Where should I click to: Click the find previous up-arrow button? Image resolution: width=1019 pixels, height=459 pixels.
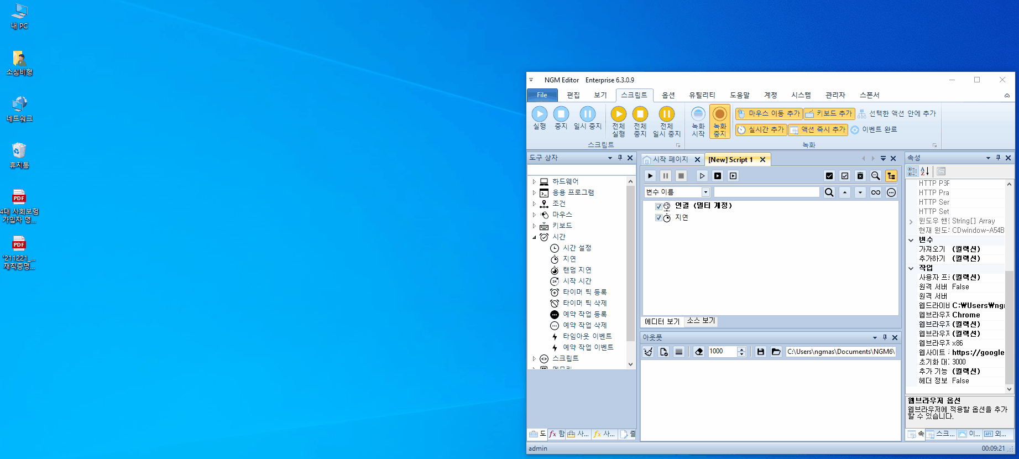845,192
